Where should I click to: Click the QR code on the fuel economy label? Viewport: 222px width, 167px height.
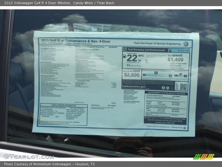point(183,87)
